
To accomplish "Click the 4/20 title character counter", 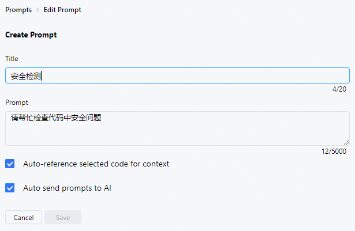I will [339, 89].
